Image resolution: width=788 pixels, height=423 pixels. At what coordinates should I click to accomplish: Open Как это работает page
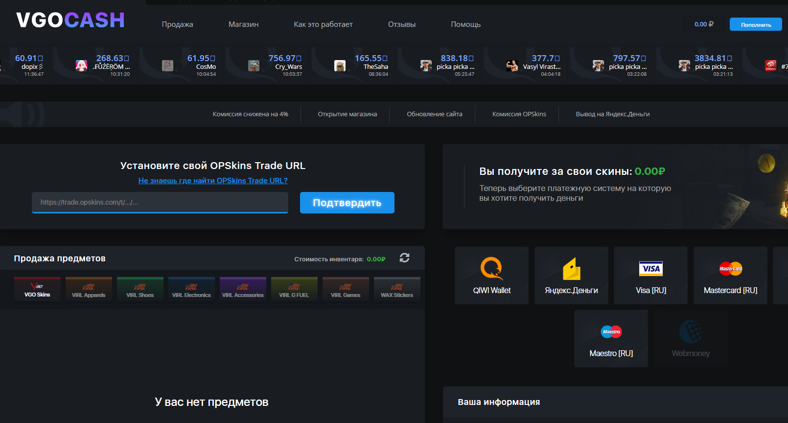tap(323, 24)
